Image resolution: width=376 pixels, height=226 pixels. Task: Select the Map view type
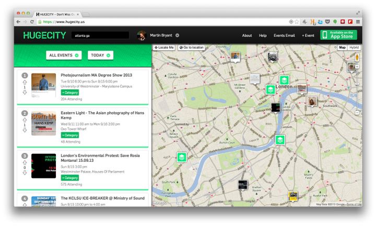click(342, 47)
